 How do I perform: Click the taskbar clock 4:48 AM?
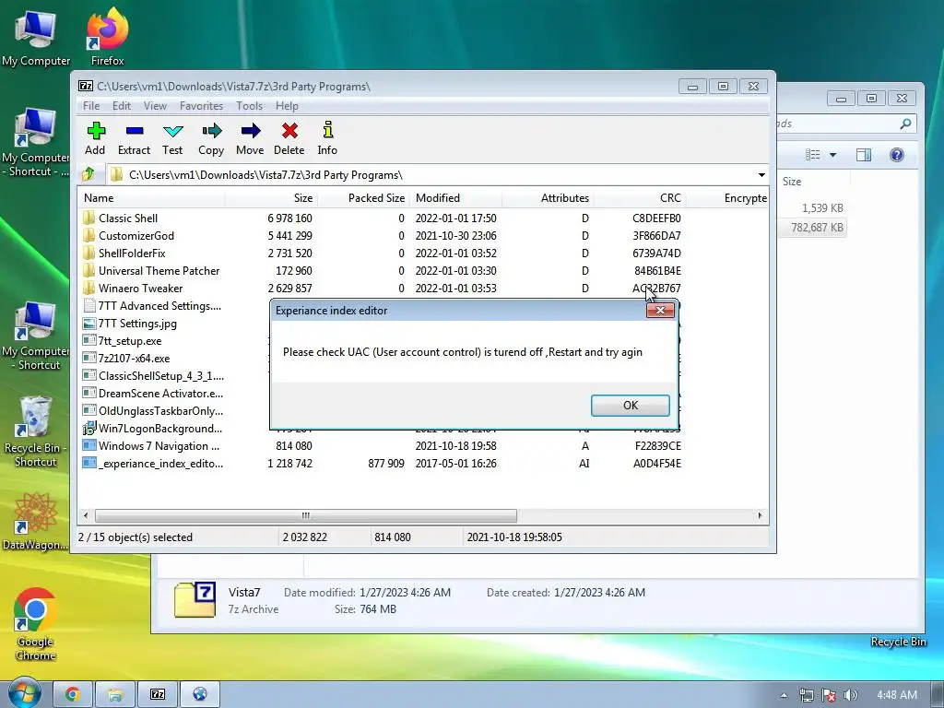pyautogui.click(x=896, y=695)
